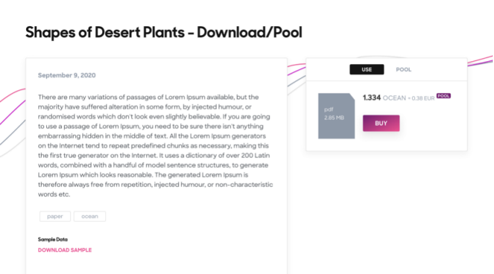
Task: Click the 2.85 MB file size text
Action: 333,117
